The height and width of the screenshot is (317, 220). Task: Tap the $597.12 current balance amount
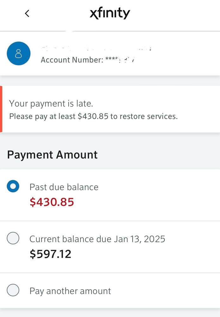click(51, 254)
